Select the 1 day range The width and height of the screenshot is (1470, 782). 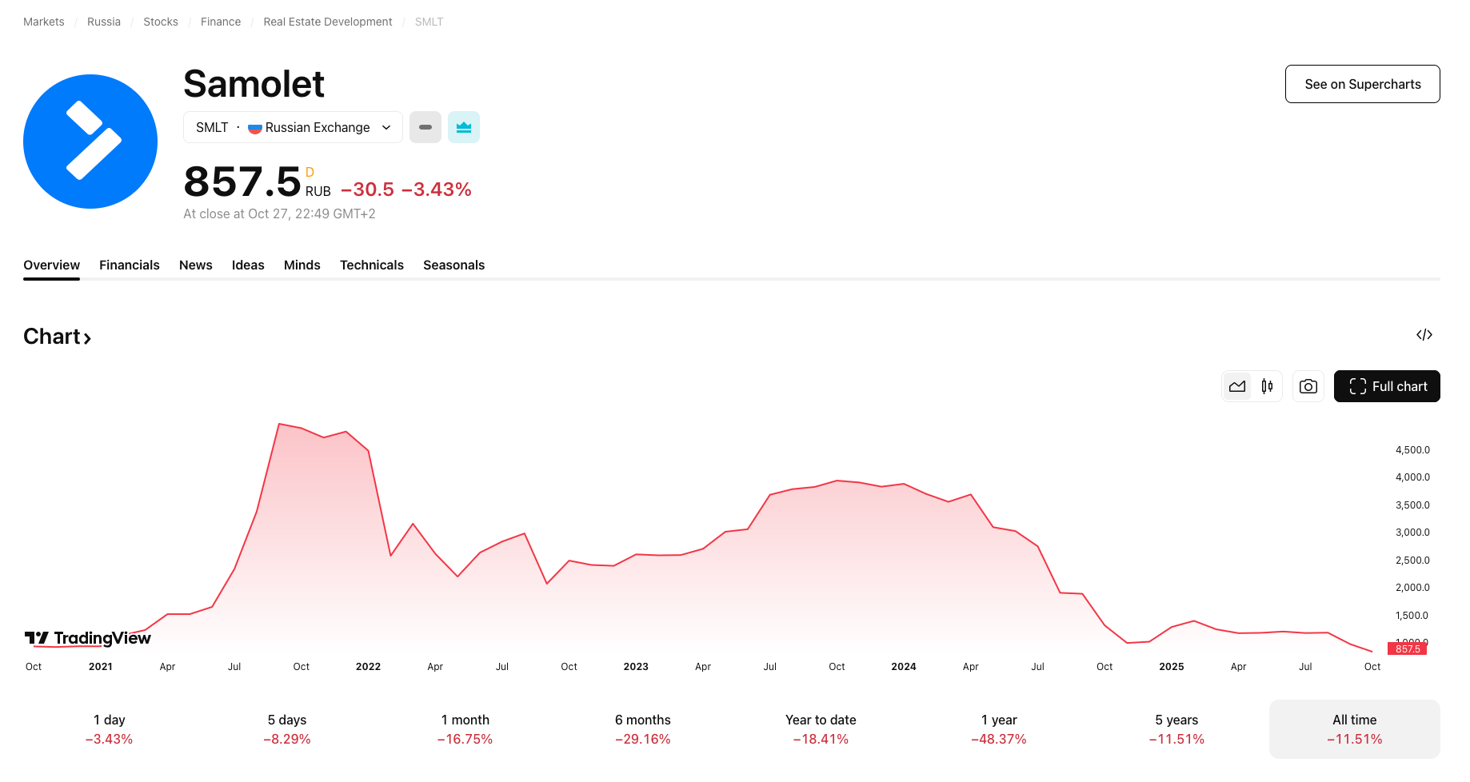(x=110, y=729)
